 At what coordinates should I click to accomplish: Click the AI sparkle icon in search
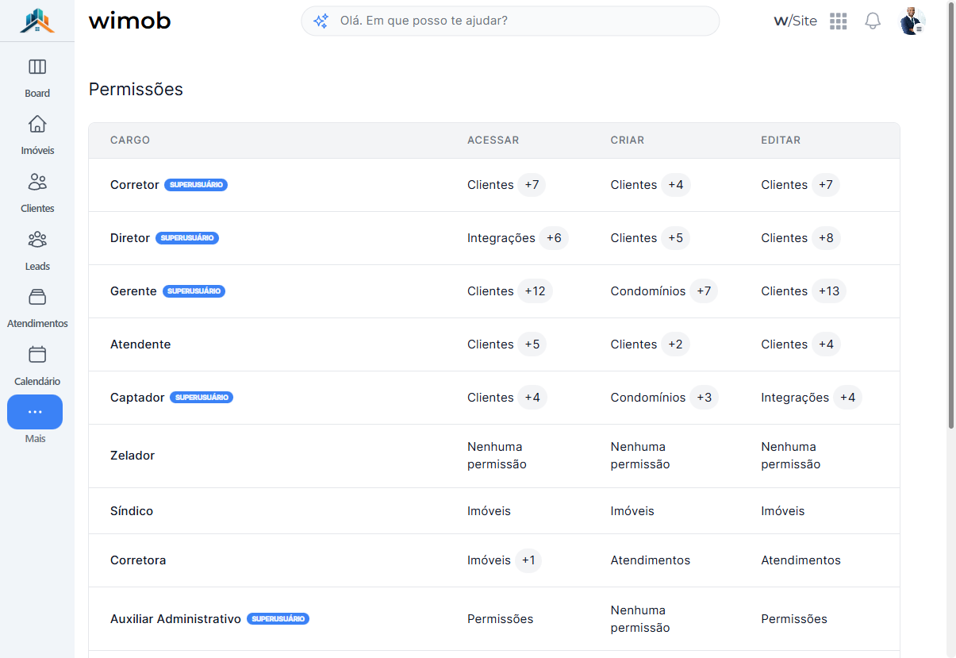(321, 21)
